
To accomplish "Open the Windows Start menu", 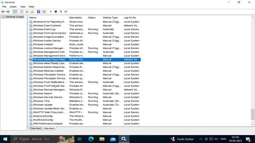I will (x=5, y=139).
